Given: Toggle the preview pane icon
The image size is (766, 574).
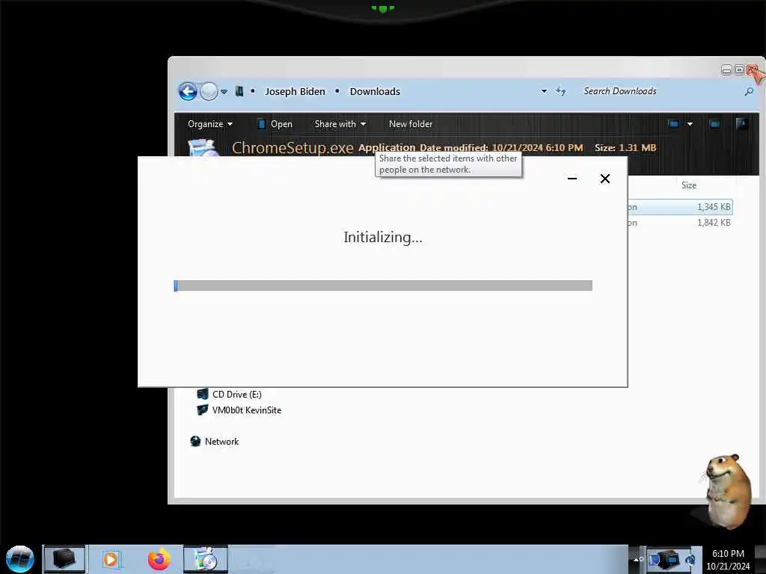Looking at the screenshot, I should (x=714, y=124).
